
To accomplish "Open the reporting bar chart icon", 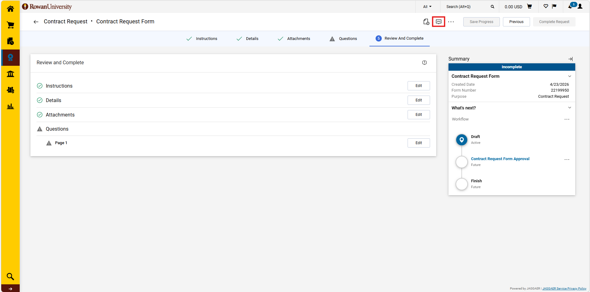I will [10, 106].
